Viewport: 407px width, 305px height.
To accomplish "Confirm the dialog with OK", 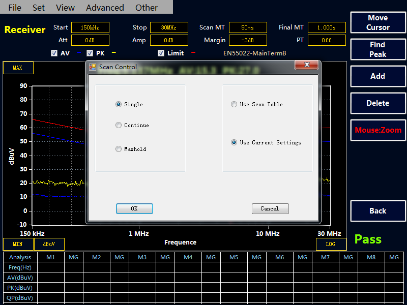I will tap(134, 208).
